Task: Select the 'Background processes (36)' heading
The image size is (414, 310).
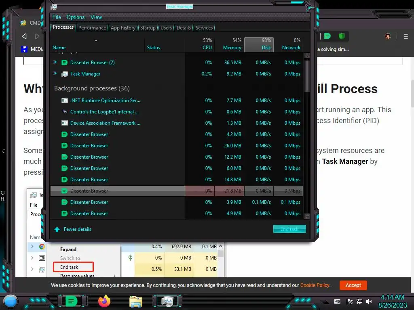Action: 92,88
